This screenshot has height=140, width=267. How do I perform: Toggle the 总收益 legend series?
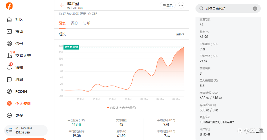pyautogui.click(x=121, y=108)
